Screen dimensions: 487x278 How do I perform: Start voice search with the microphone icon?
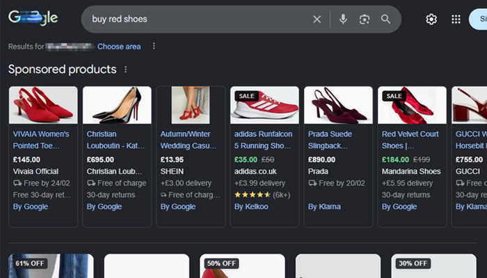point(343,19)
